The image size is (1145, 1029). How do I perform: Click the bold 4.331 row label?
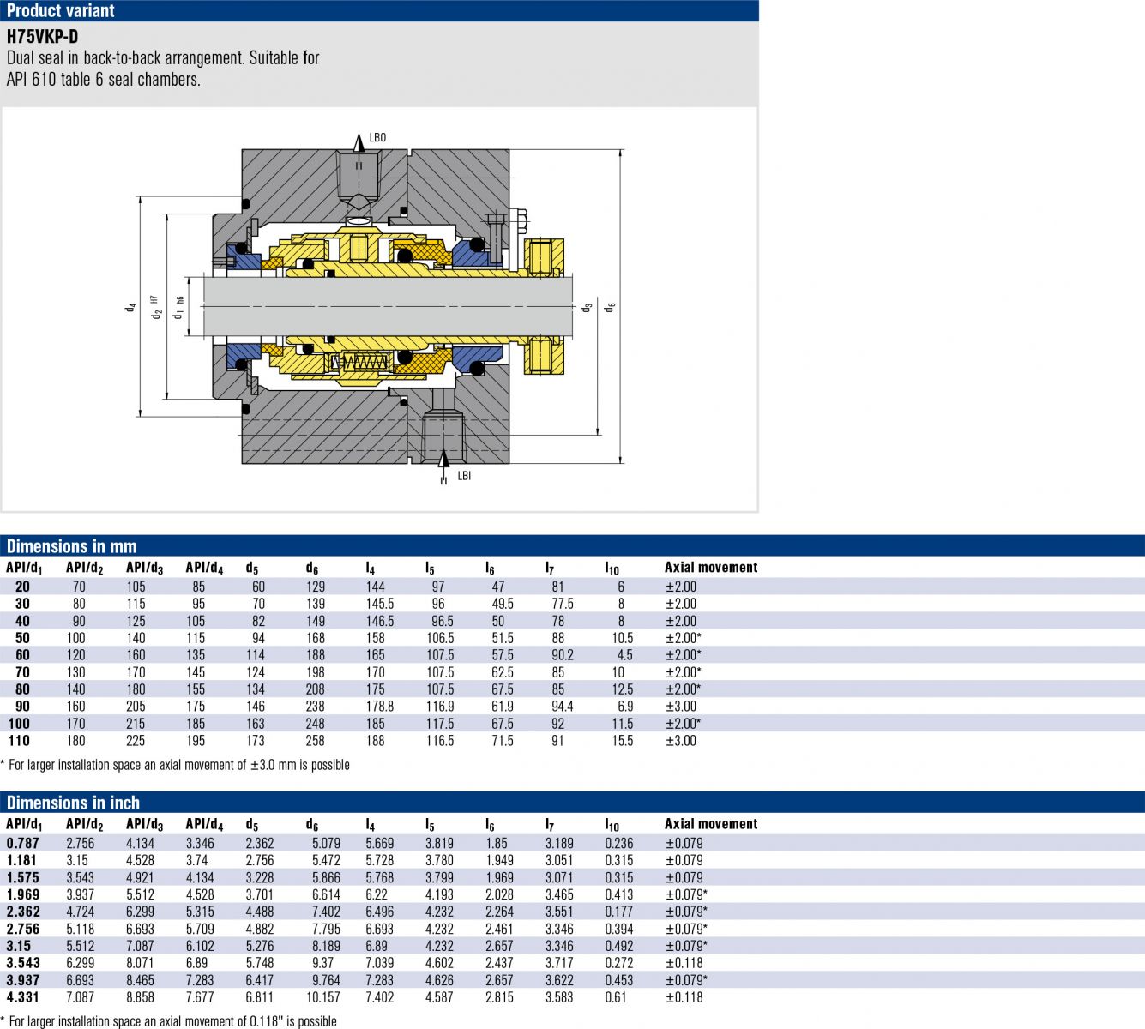(21, 997)
